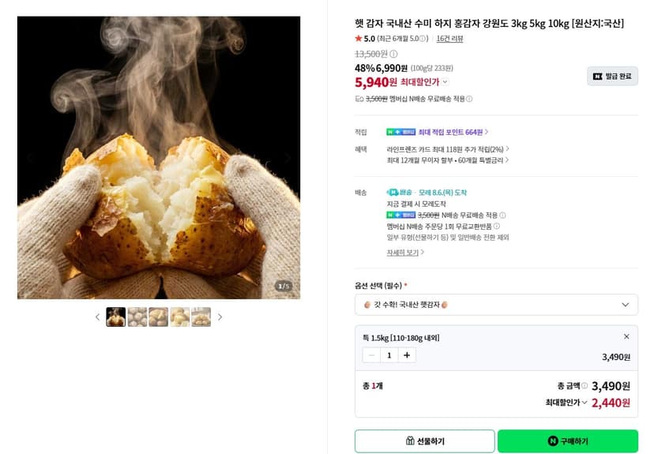Click the info icon beside the 13,500원 original price

pos(393,54)
